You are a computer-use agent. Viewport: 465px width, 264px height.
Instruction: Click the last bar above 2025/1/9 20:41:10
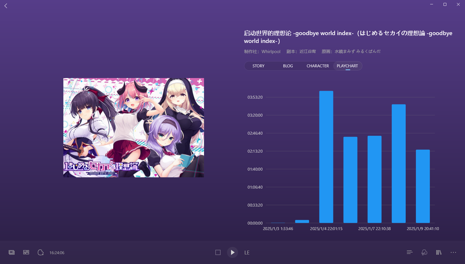423,186
